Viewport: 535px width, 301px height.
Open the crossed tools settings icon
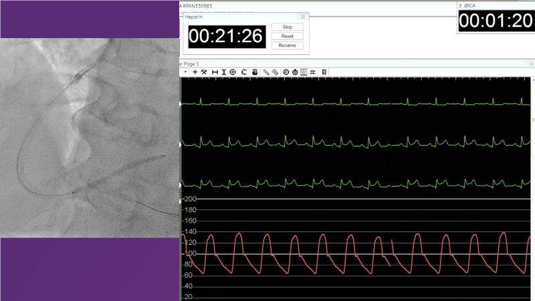coord(204,72)
